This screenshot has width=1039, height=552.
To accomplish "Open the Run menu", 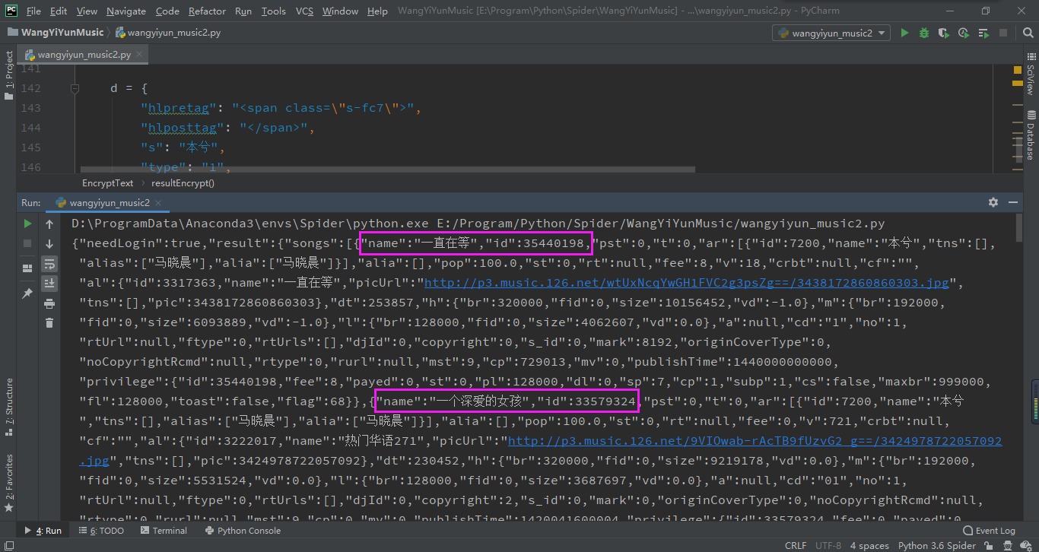I will [243, 11].
